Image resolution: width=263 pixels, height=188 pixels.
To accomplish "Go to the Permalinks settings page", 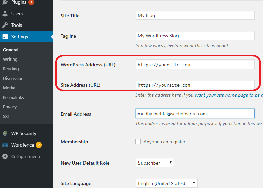I will 14,97.
